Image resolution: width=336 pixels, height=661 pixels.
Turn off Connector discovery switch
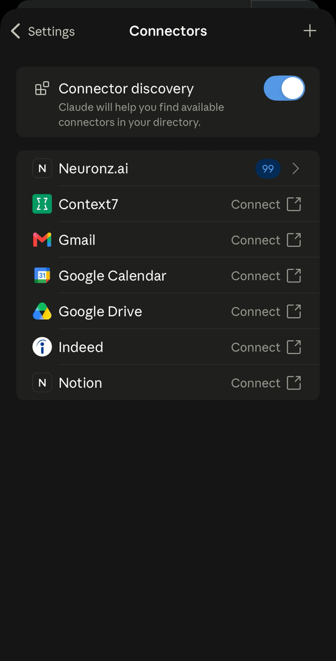[284, 88]
